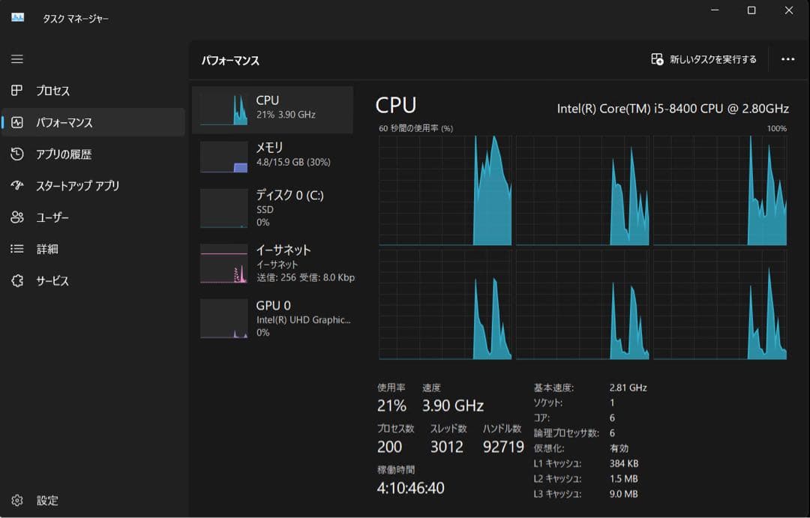Maximize the Task Manager window

tap(751, 10)
